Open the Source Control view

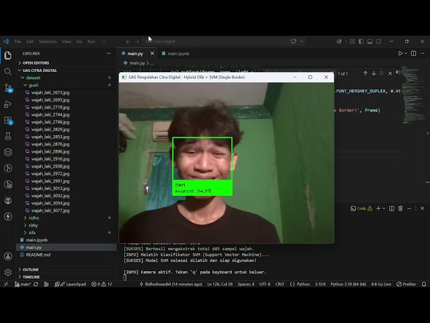point(8,88)
